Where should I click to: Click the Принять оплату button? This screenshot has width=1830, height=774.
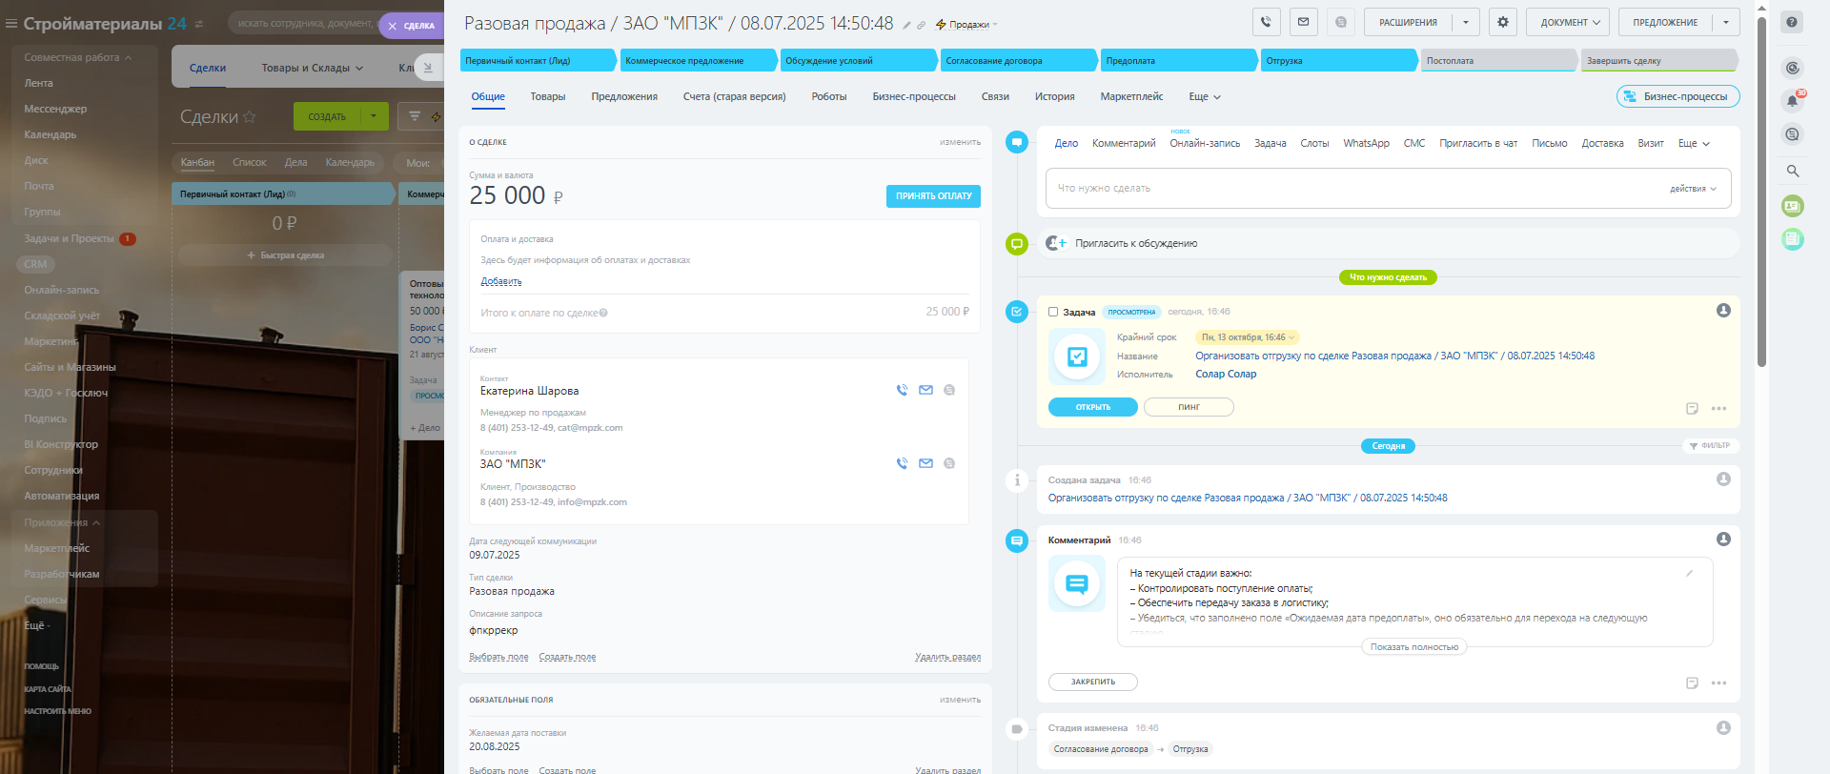click(933, 195)
